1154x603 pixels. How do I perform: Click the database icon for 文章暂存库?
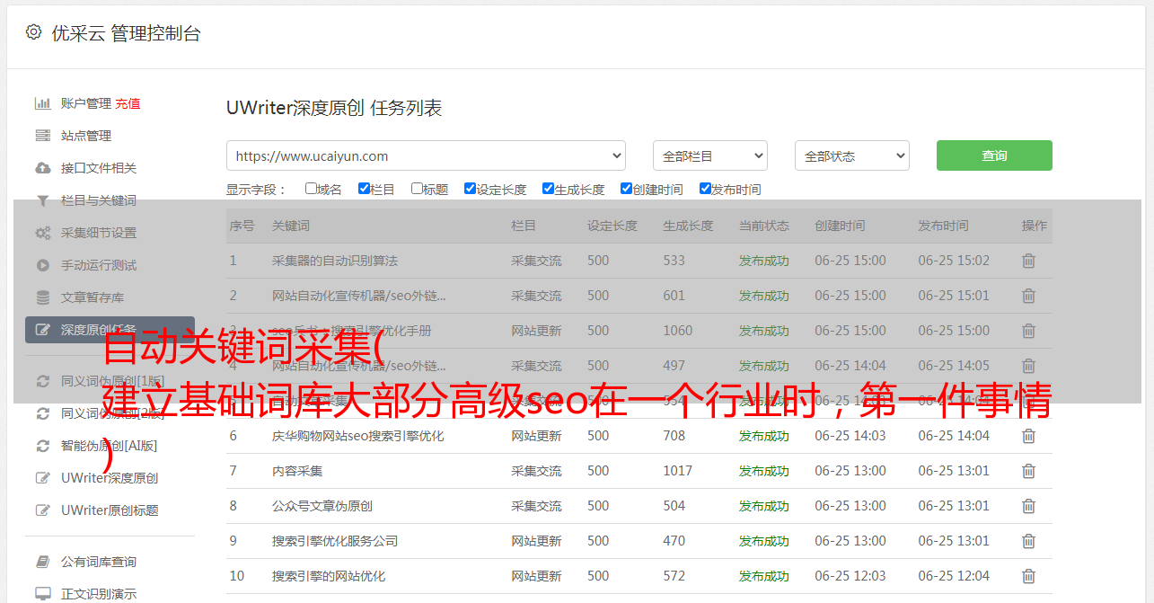pyautogui.click(x=42, y=297)
